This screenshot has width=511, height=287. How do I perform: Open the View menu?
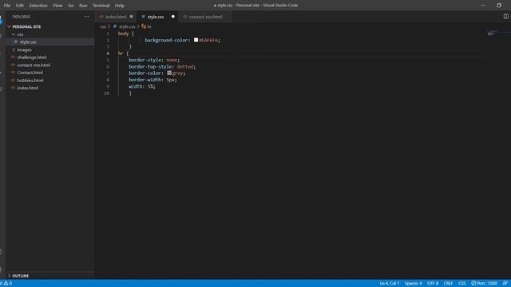point(57,6)
